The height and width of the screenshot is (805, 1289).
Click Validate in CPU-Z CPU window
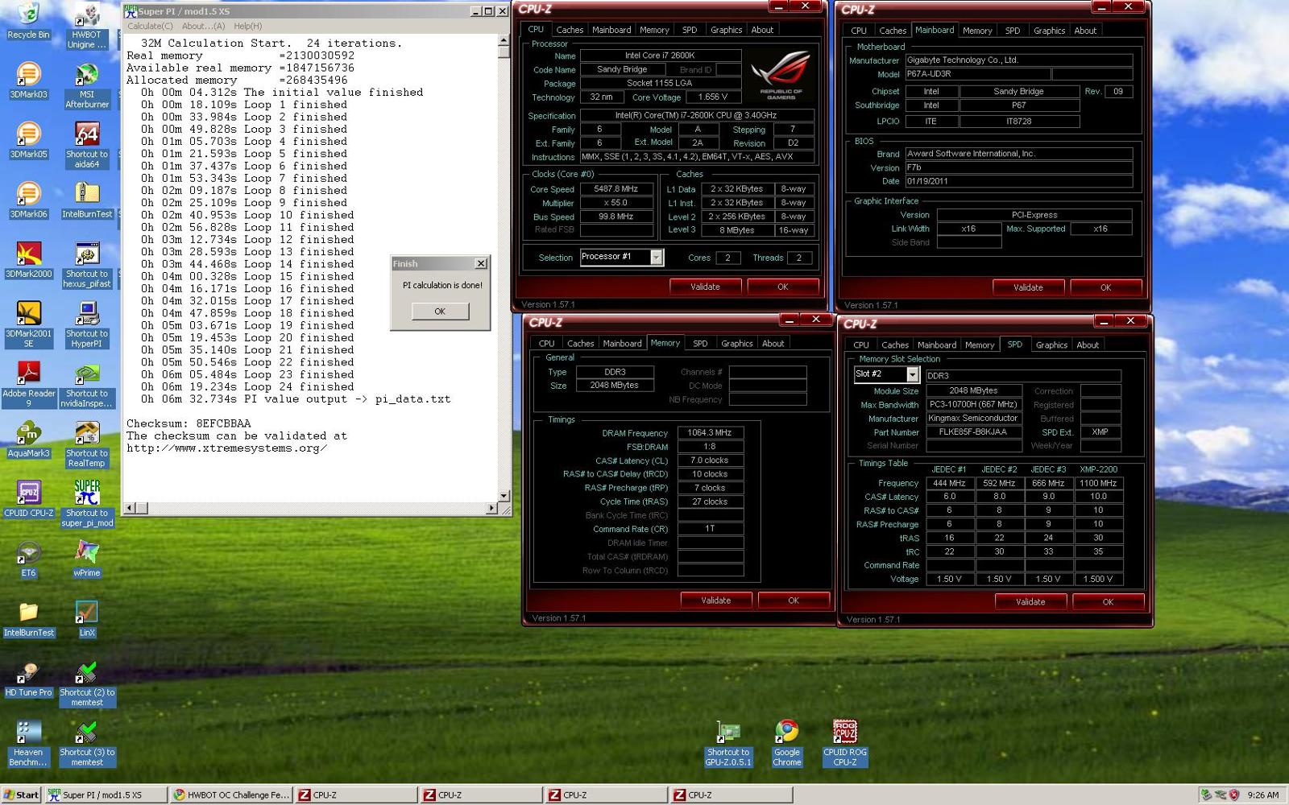[705, 287]
